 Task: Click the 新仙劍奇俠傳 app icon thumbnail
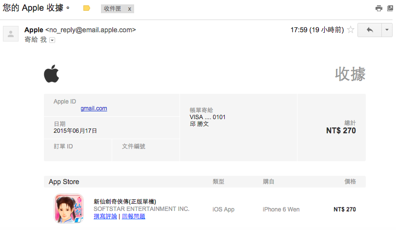point(68,209)
